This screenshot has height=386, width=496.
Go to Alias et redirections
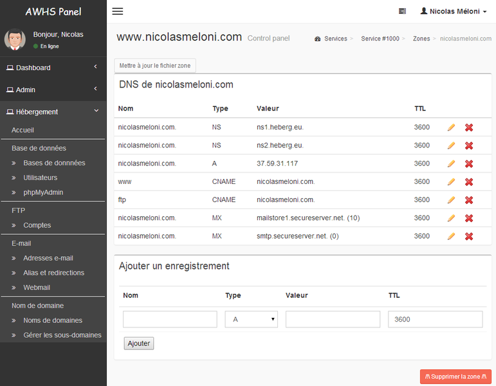(53, 273)
